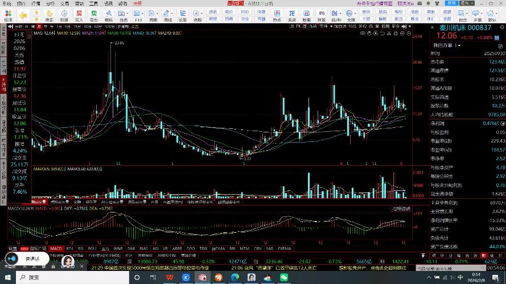The width and height of the screenshot is (506, 284).
Task: Click the scissors tool icon on chart
Action: tap(389, 33)
